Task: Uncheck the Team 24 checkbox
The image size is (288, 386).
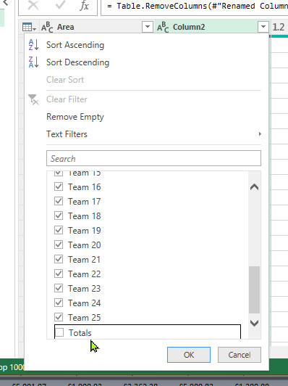Action: [59, 303]
